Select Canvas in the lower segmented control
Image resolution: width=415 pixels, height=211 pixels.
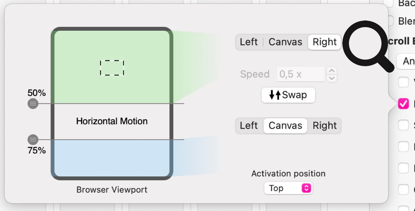click(x=285, y=126)
